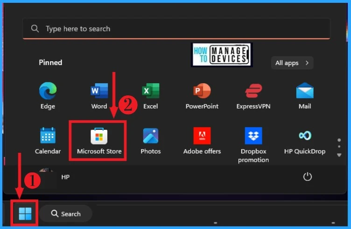This screenshot has height=229, width=351.
Task: Launch PowerPoint pinned app
Action: (x=202, y=96)
